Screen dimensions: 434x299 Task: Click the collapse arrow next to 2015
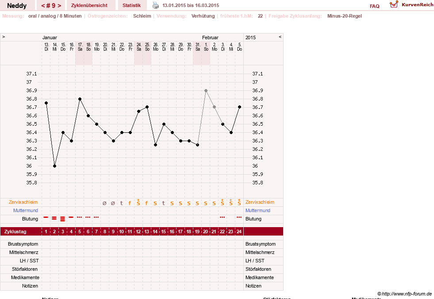tap(280, 37)
